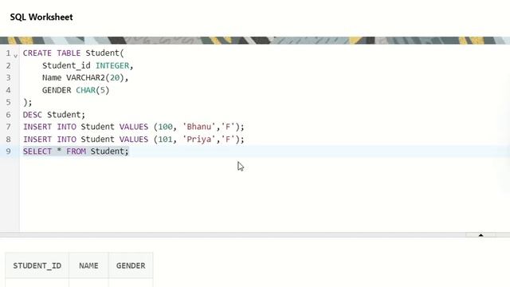Screen dimensions: 510x287
Task: Click the 'GENDER CHAR(5)' line
Action: [x=76, y=90]
